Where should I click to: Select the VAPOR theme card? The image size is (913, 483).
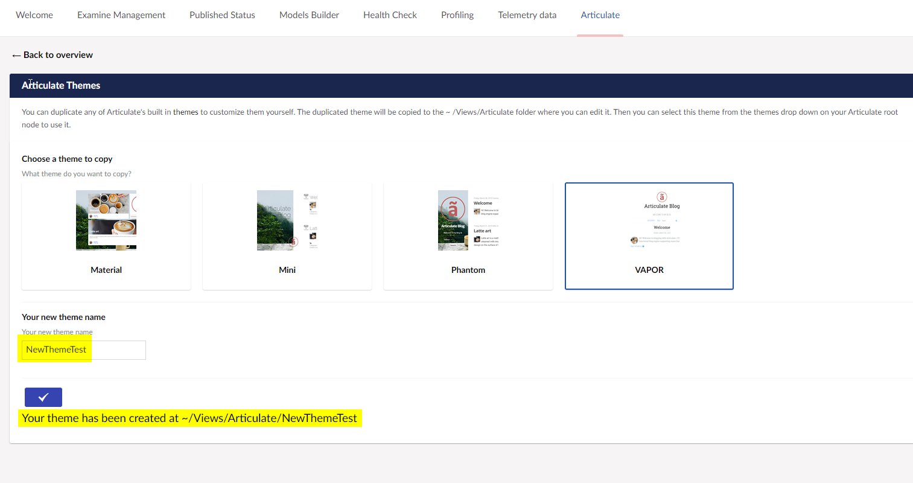coord(649,236)
